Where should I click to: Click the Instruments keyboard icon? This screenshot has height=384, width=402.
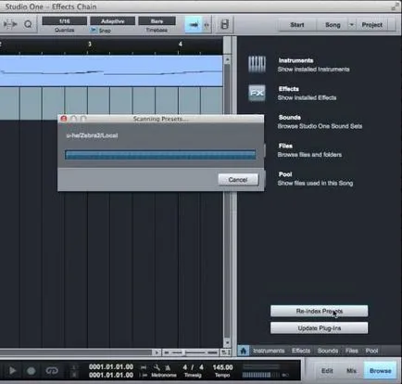pyautogui.click(x=257, y=64)
